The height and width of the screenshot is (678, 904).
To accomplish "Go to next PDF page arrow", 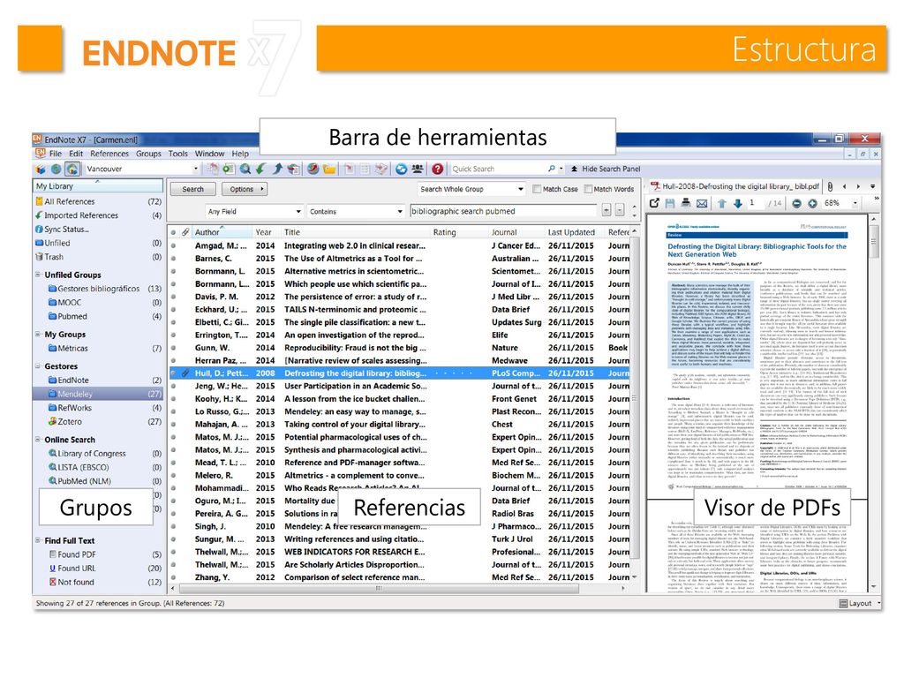I will [737, 203].
